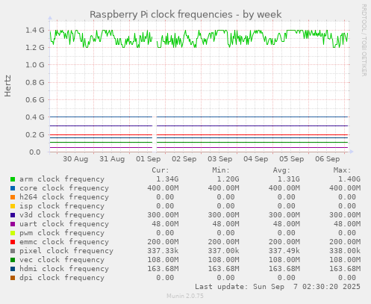Click the arm minimum value 1.20G

pos(228,179)
